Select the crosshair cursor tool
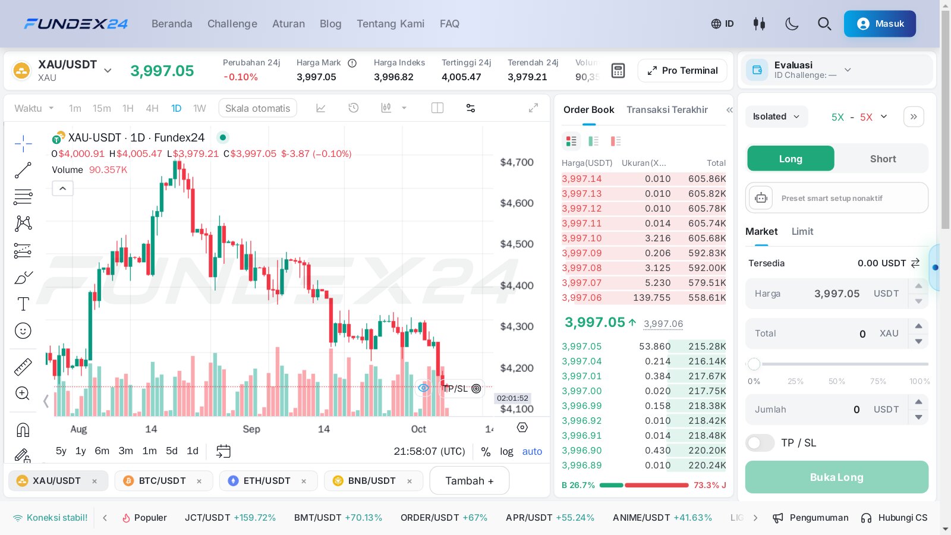Viewport: 951px width, 535px height. (23, 143)
